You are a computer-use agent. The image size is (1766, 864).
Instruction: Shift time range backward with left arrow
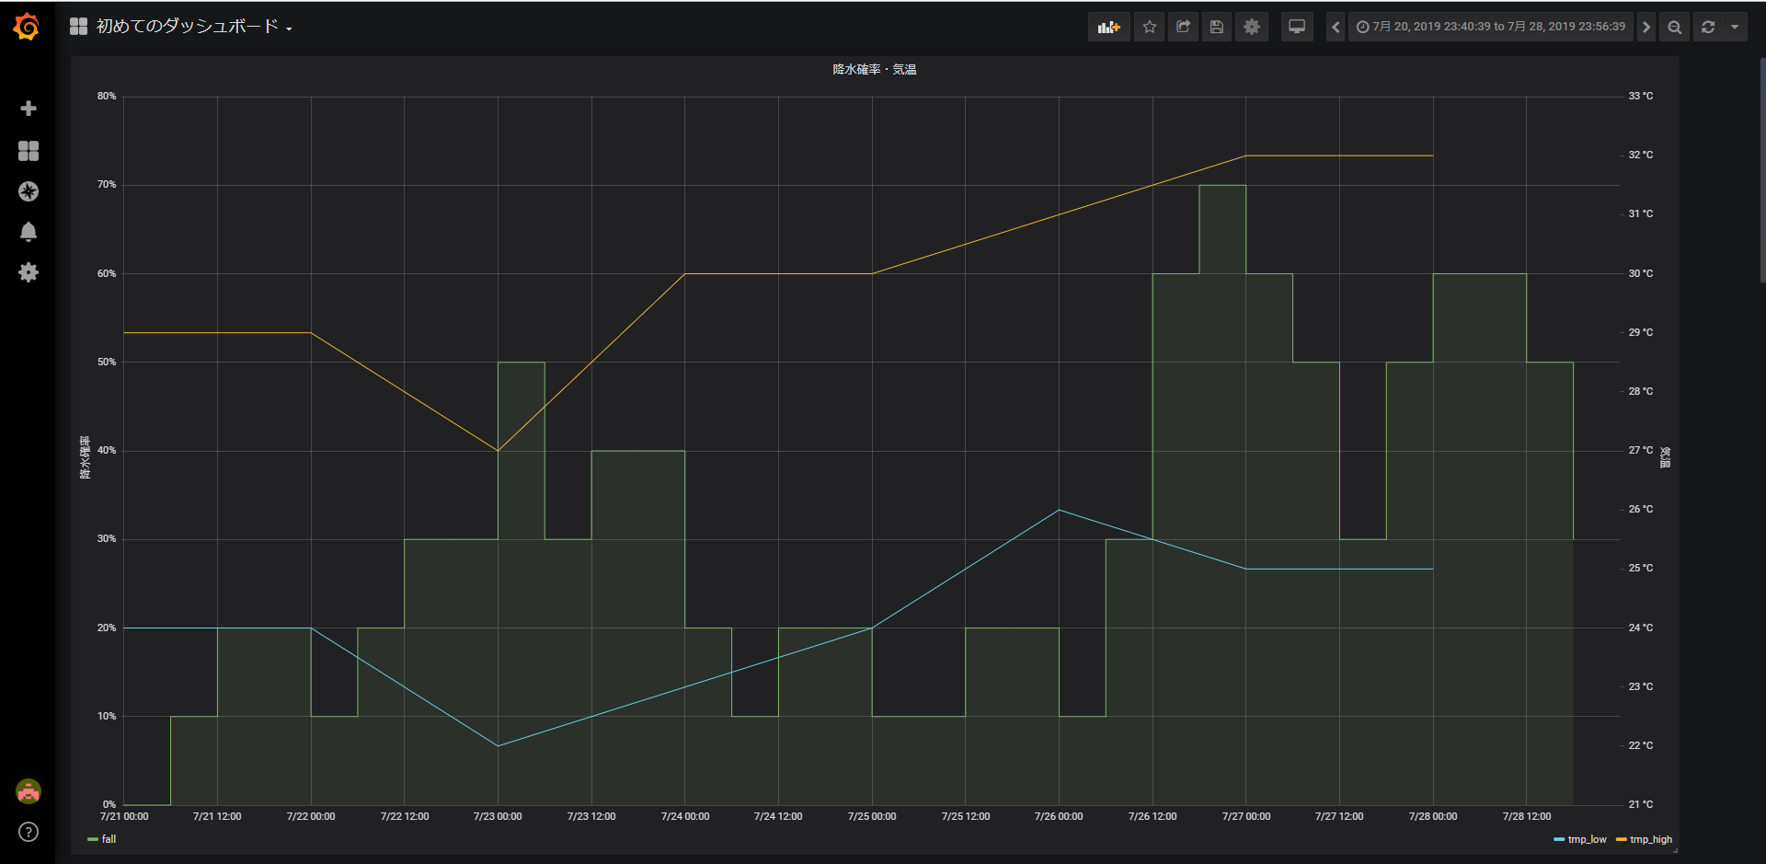click(1336, 27)
